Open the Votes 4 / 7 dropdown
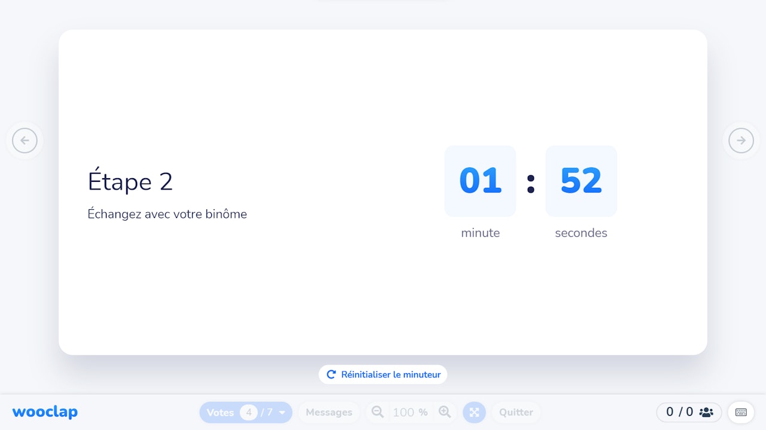Screen dimensions: 766x430 tap(246, 413)
